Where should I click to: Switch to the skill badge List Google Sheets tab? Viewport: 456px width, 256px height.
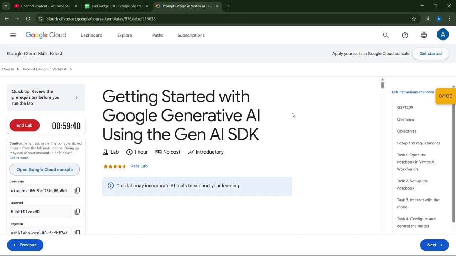click(x=116, y=6)
